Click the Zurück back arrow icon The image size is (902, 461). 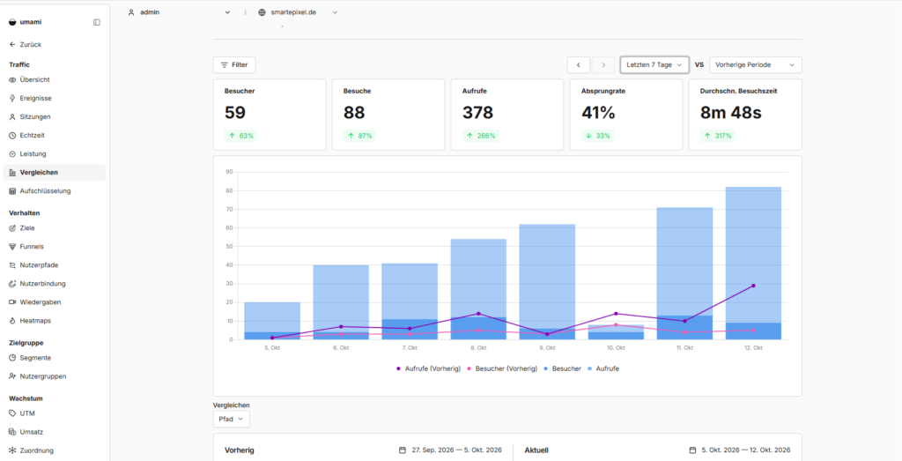pos(12,44)
